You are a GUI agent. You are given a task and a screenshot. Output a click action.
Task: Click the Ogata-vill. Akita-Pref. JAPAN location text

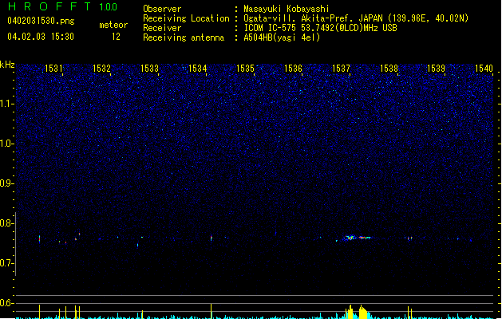coord(356,18)
